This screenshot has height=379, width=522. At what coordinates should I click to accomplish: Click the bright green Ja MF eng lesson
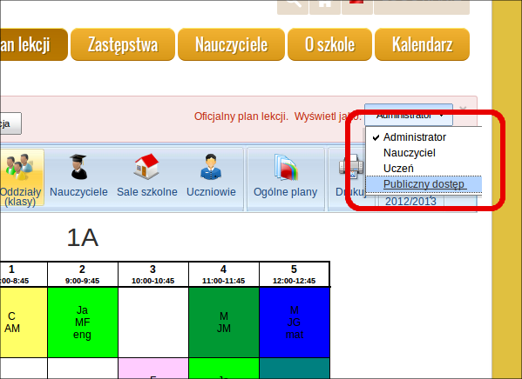83,322
